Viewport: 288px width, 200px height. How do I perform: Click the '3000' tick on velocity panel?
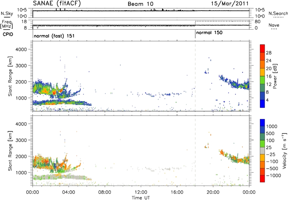(21, 140)
